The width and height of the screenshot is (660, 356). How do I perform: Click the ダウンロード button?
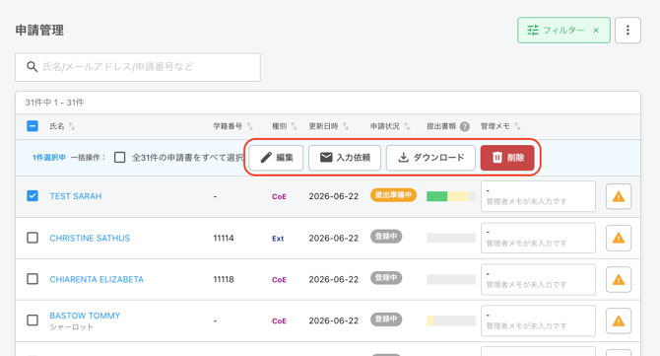tap(430, 158)
